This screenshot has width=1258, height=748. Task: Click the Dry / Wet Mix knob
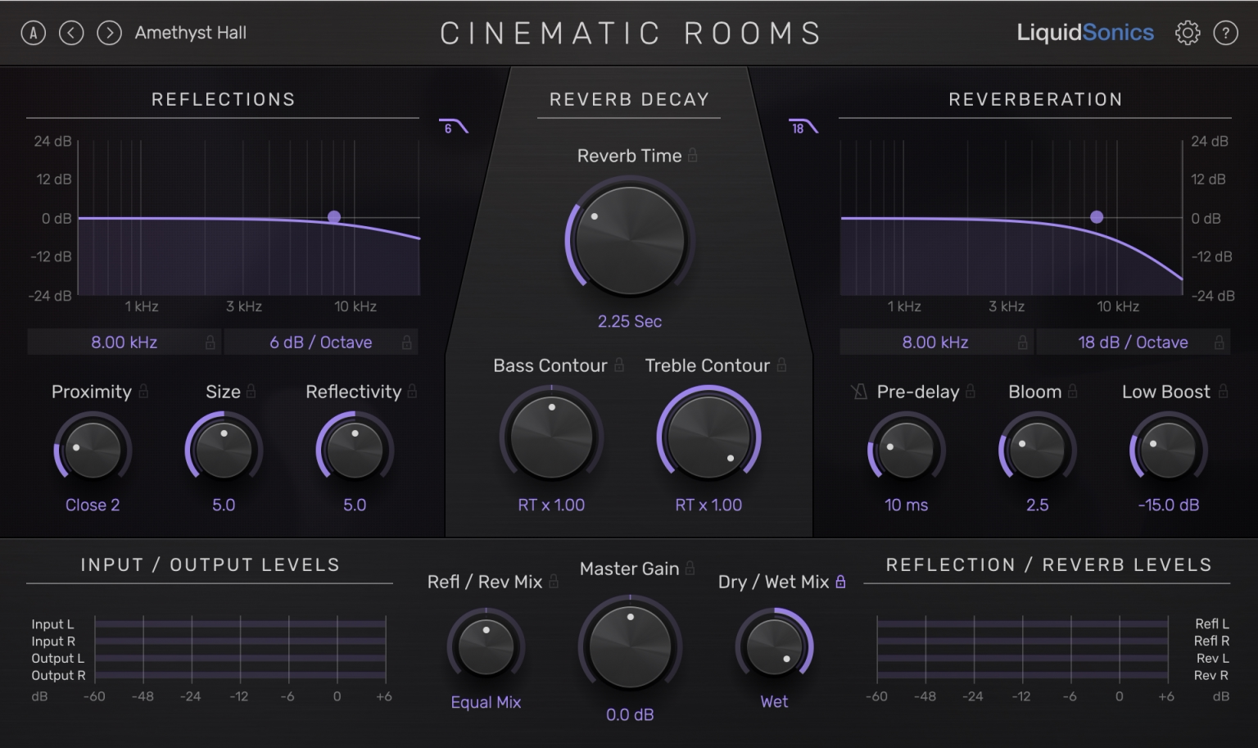point(774,646)
